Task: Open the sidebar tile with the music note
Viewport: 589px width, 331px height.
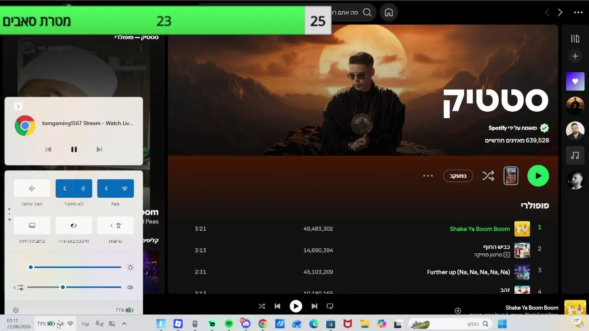Action: pyautogui.click(x=575, y=156)
